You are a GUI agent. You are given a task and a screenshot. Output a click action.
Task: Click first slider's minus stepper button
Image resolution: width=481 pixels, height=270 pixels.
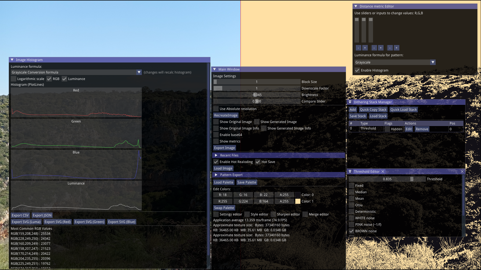tap(358, 48)
